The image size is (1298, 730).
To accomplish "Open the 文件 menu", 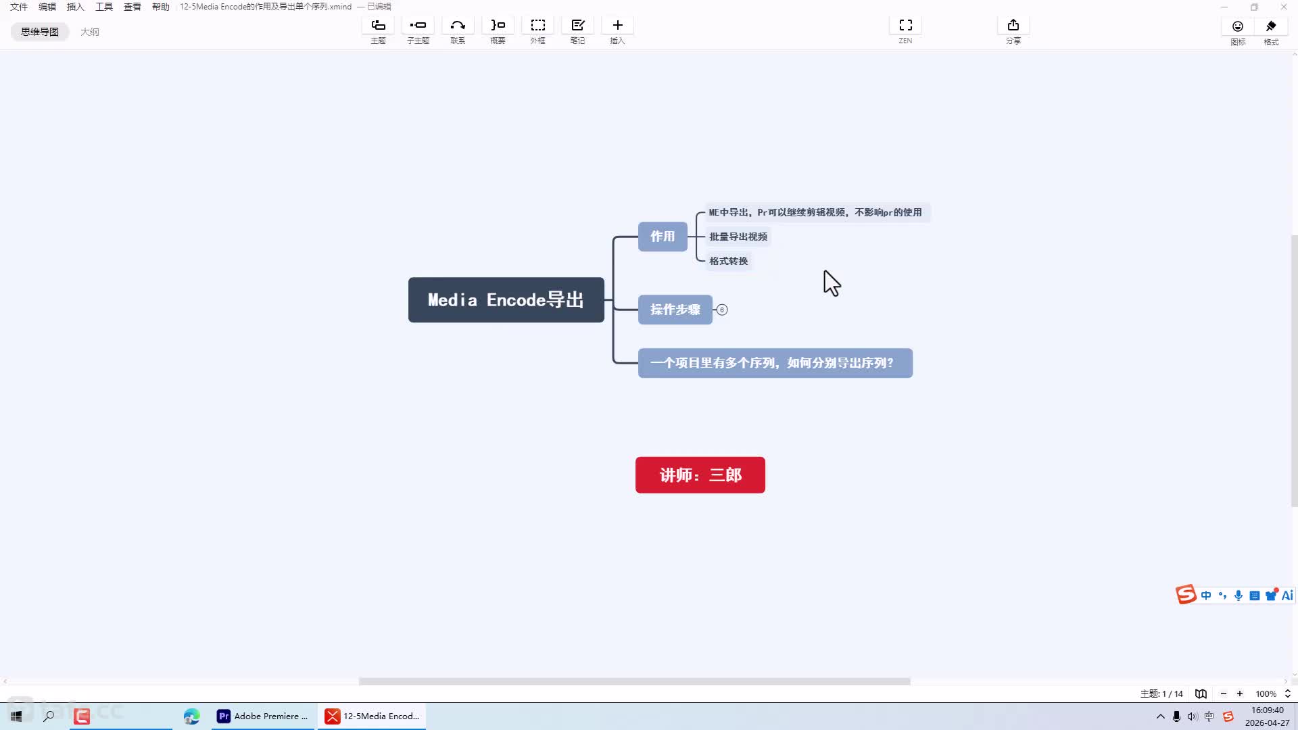I will (x=19, y=7).
